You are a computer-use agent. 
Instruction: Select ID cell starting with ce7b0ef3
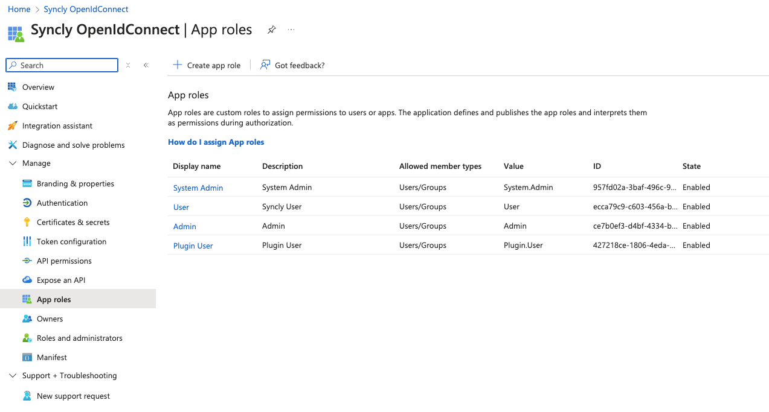635,226
